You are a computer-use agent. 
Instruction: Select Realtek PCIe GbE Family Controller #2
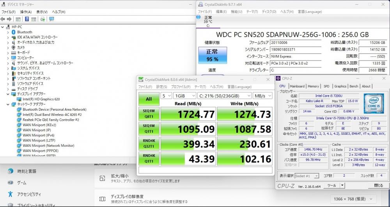point(51,120)
